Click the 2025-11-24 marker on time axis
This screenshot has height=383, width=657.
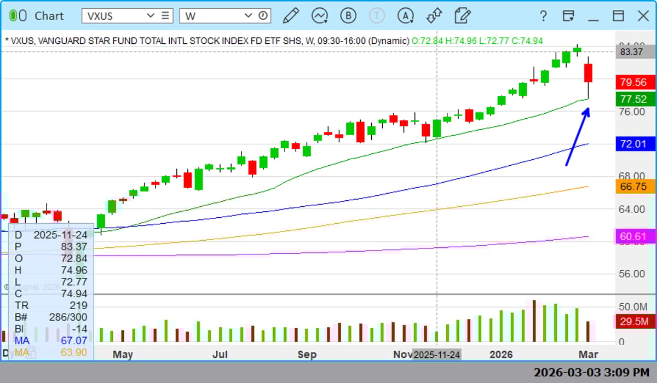pyautogui.click(x=436, y=354)
